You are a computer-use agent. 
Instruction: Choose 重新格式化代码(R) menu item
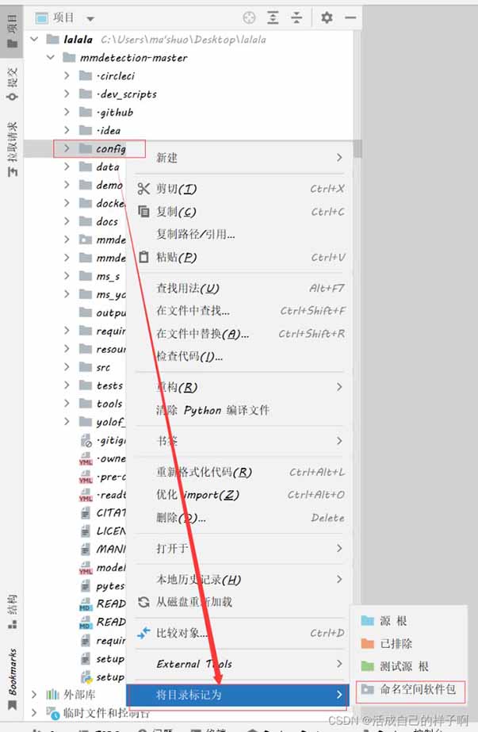pyautogui.click(x=240, y=472)
